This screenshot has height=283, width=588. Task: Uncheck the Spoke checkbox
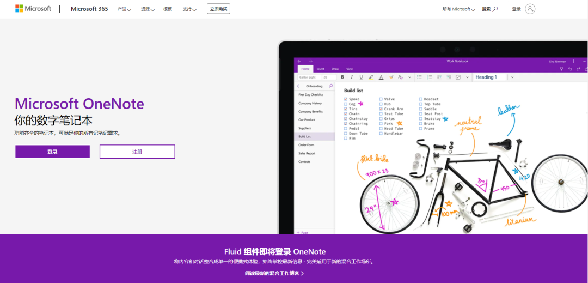(x=345, y=99)
